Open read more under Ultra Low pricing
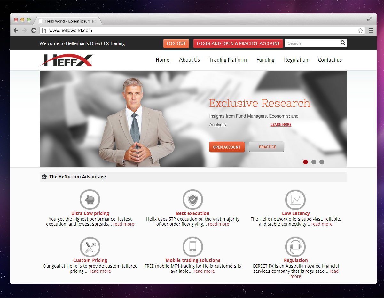The image size is (384, 298). point(124,224)
